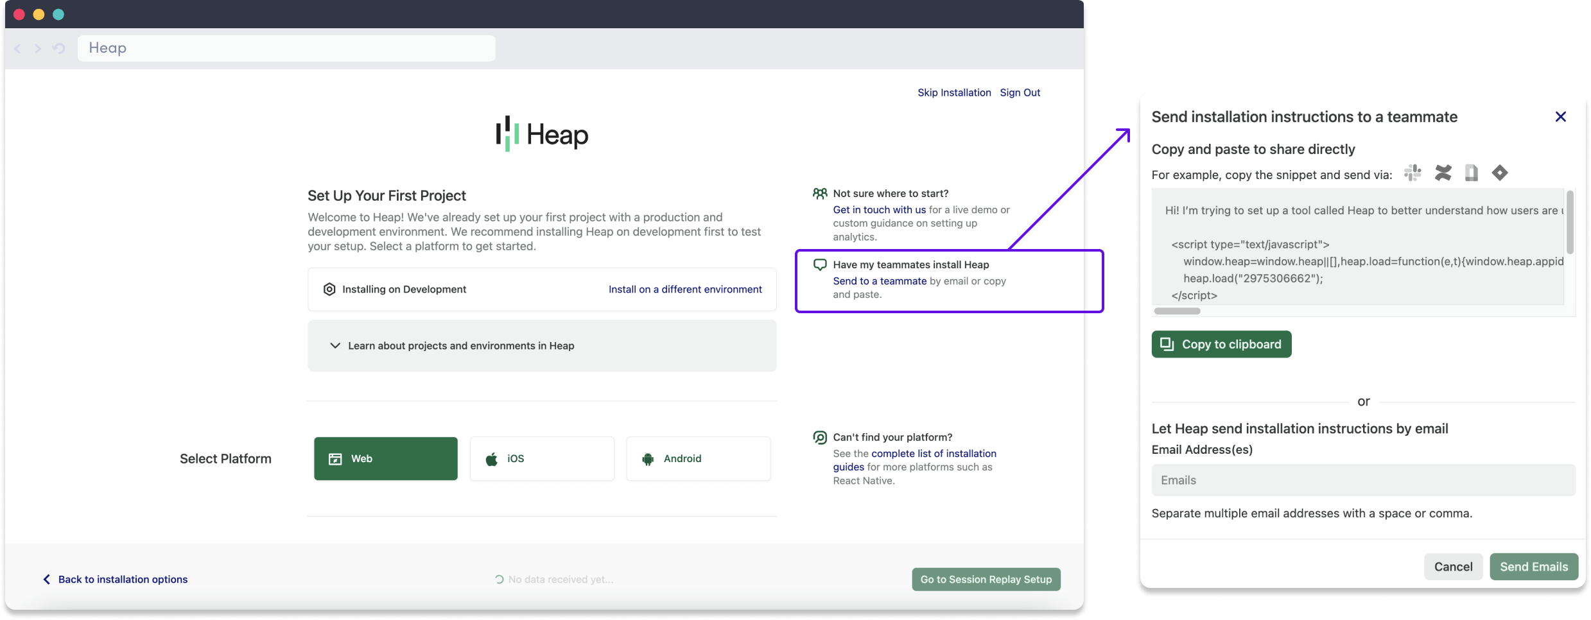Click the loading spinner beside No data received
This screenshot has width=1591, height=620.
(500, 580)
